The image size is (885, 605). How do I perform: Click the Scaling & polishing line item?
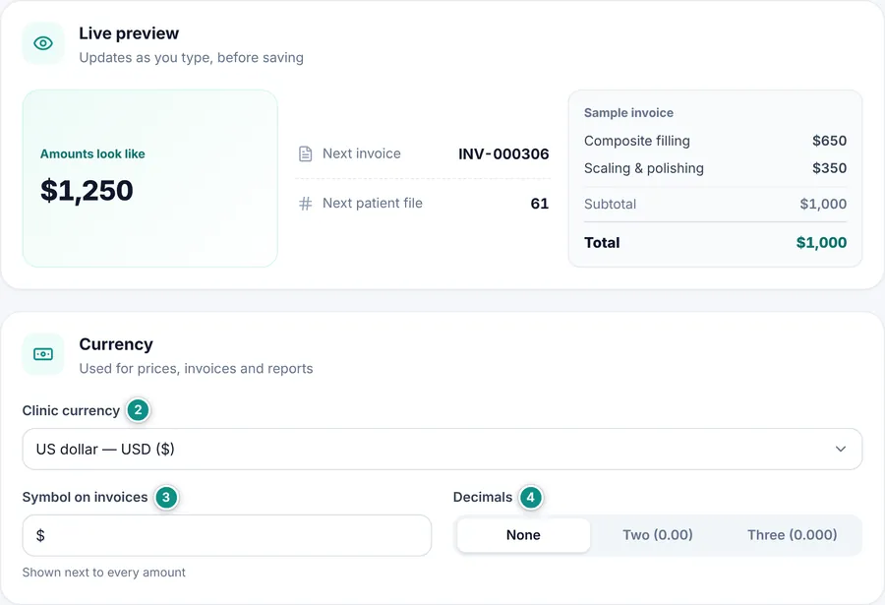point(644,168)
